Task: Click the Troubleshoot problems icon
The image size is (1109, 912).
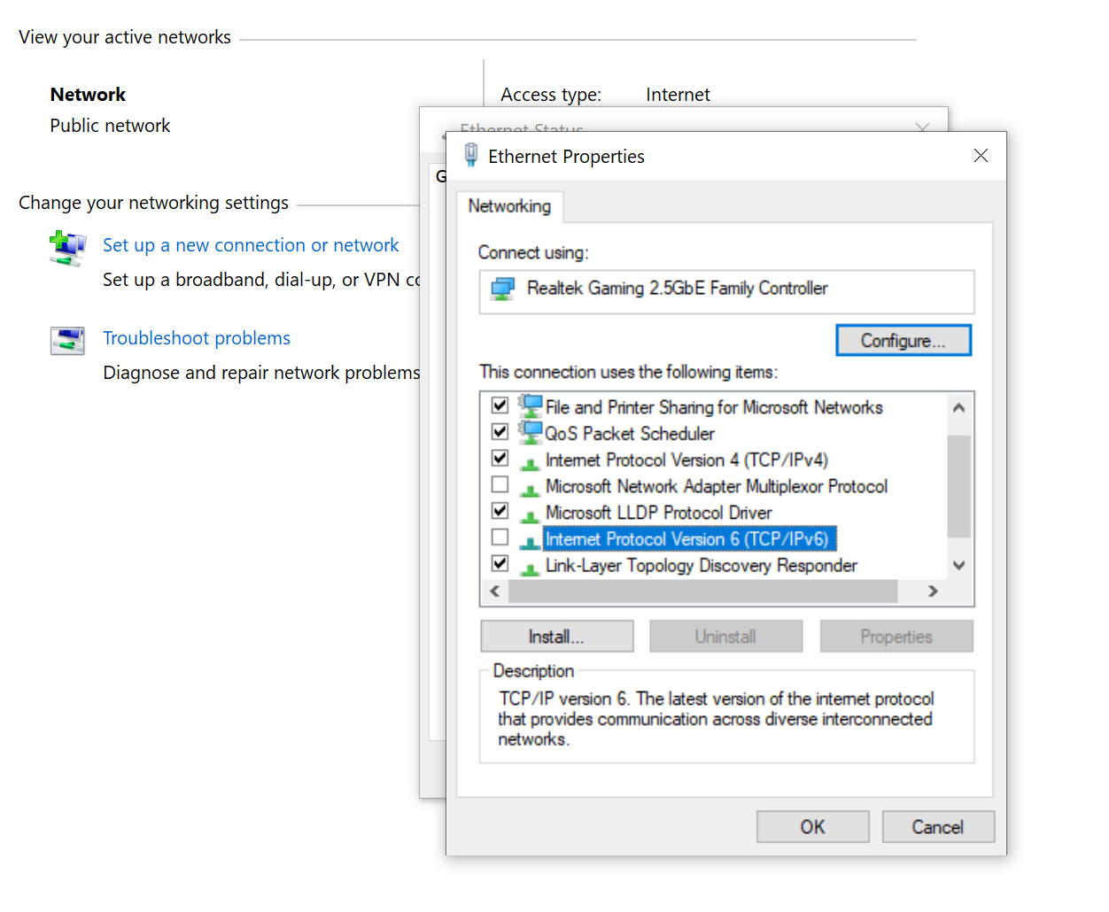Action: coord(67,340)
